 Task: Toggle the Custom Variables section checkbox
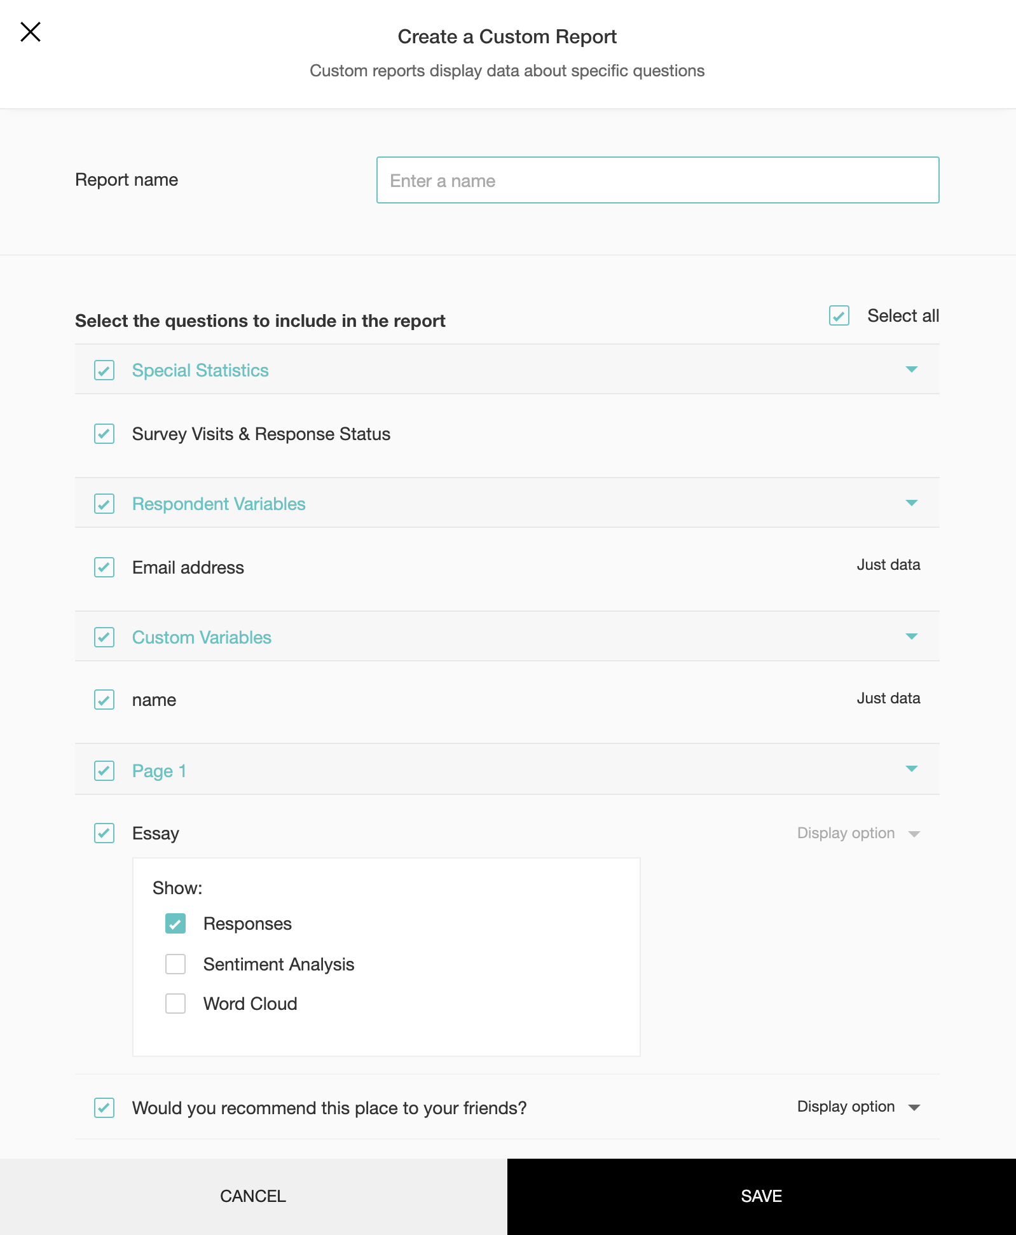[x=104, y=637]
